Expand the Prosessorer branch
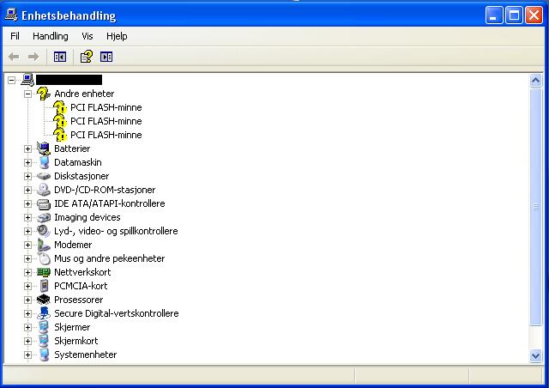Viewport: 549px width, 388px height. pyautogui.click(x=27, y=300)
